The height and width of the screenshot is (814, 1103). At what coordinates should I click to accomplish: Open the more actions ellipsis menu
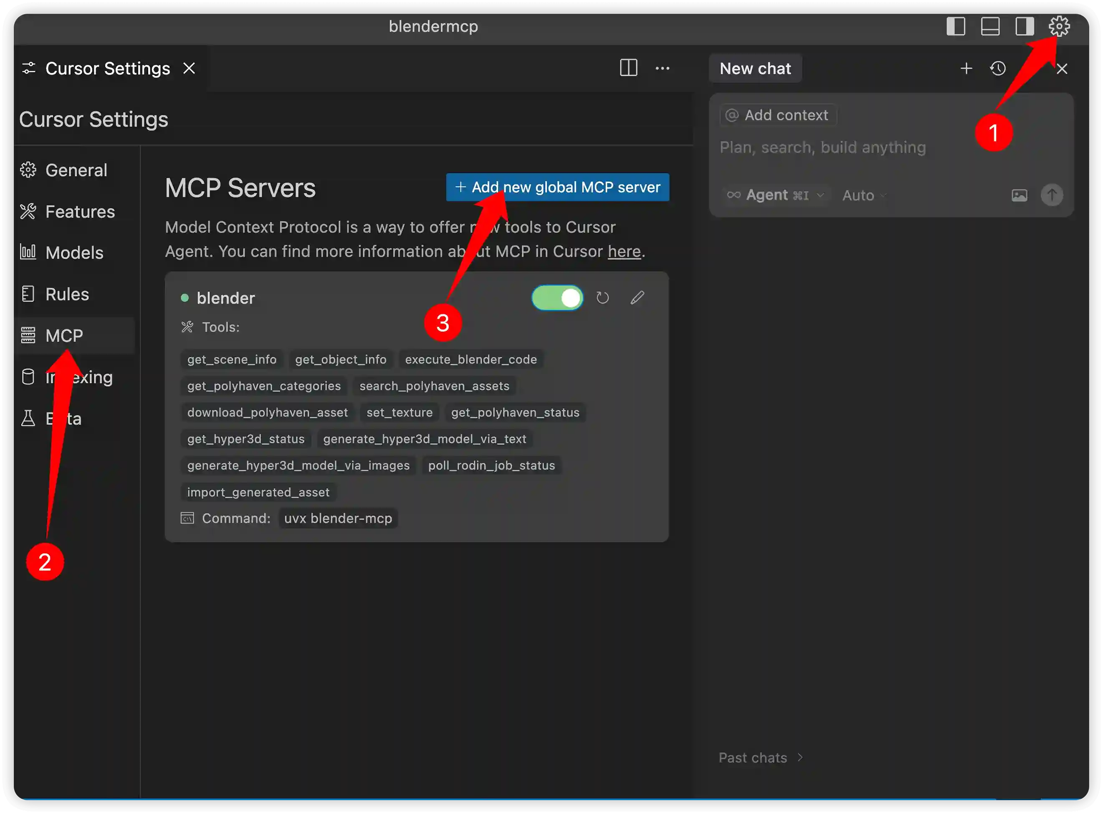point(663,68)
